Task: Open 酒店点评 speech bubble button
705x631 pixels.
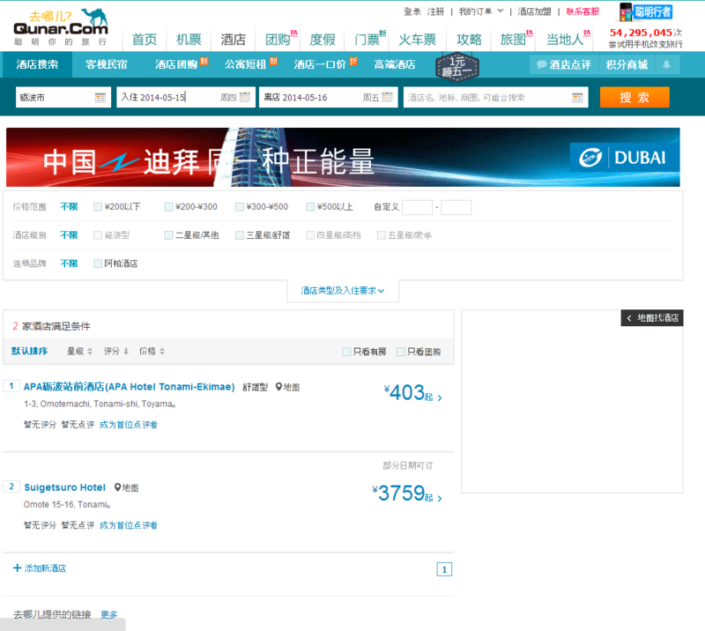Action: pyautogui.click(x=564, y=64)
